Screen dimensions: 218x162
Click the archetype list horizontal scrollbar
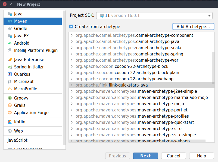(137, 141)
